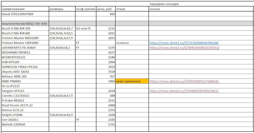Select 'R brake RB1811' cell
The width and height of the screenshot is (254, 133).
(25, 100)
